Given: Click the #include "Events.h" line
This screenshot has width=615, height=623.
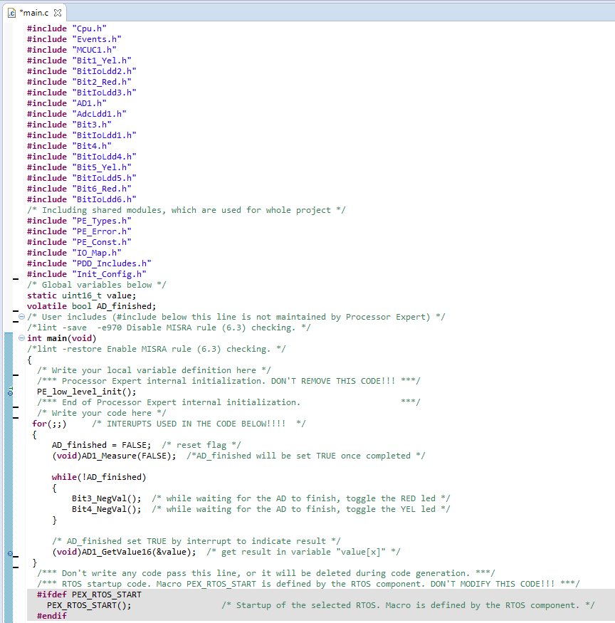Looking at the screenshot, I should (74, 39).
